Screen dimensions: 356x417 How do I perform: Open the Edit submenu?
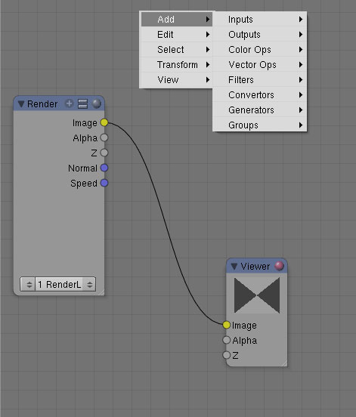[x=177, y=35]
